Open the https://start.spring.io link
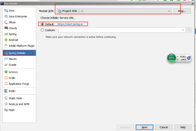 [x=70, y=24]
